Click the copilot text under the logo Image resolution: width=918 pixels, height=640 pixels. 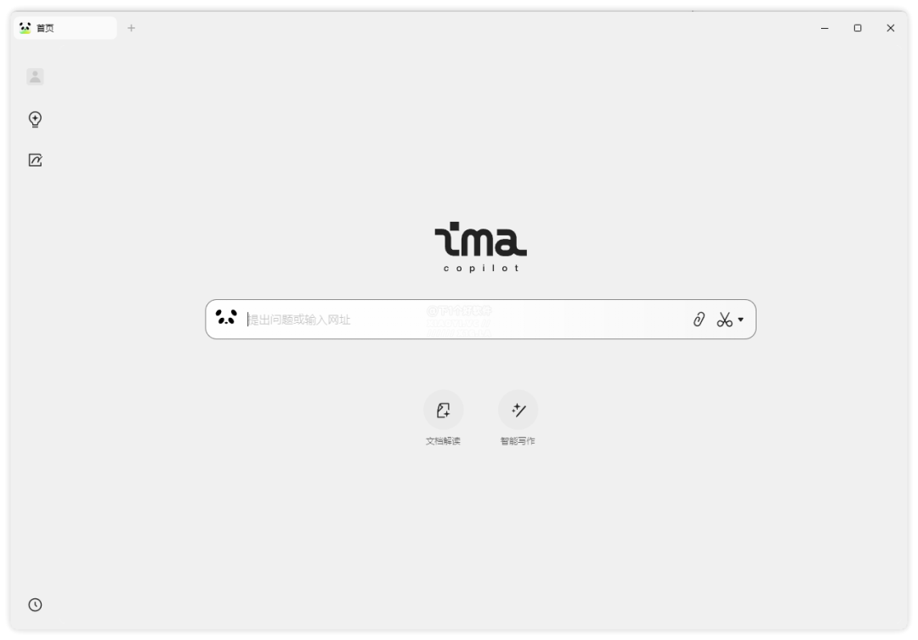point(481,269)
